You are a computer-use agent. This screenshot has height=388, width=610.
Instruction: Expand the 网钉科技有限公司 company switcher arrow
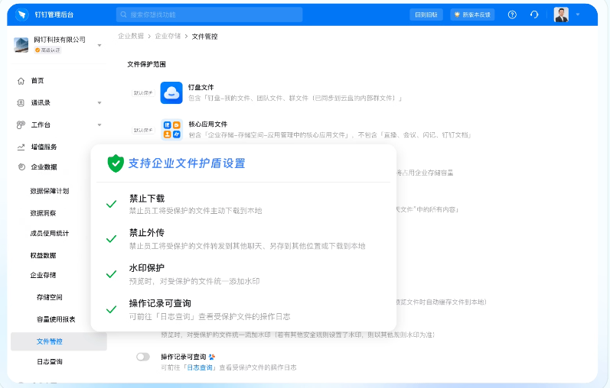[99, 45]
